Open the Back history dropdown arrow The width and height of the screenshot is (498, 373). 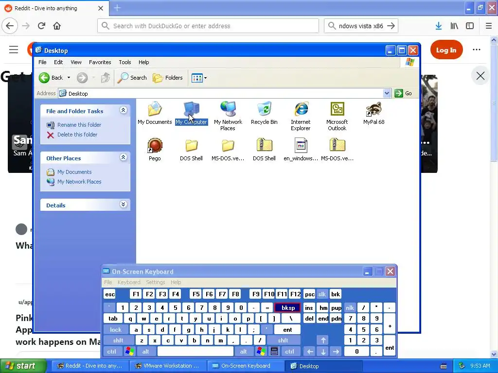(x=69, y=78)
